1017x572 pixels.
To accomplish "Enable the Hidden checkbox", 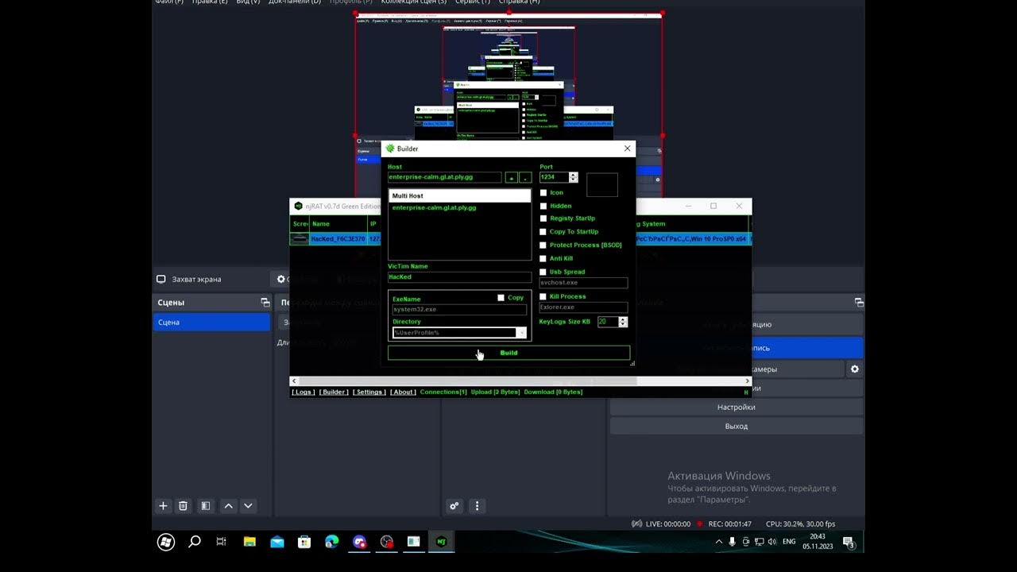I will tap(543, 206).
